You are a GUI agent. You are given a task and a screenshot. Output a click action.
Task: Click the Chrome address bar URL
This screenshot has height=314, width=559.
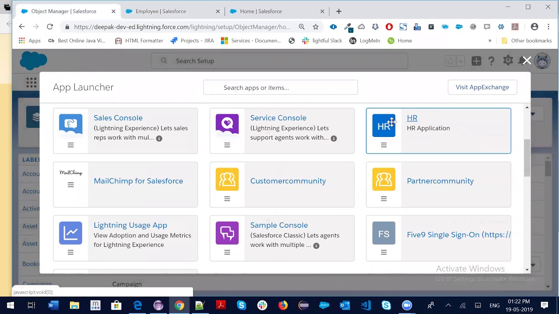click(182, 27)
